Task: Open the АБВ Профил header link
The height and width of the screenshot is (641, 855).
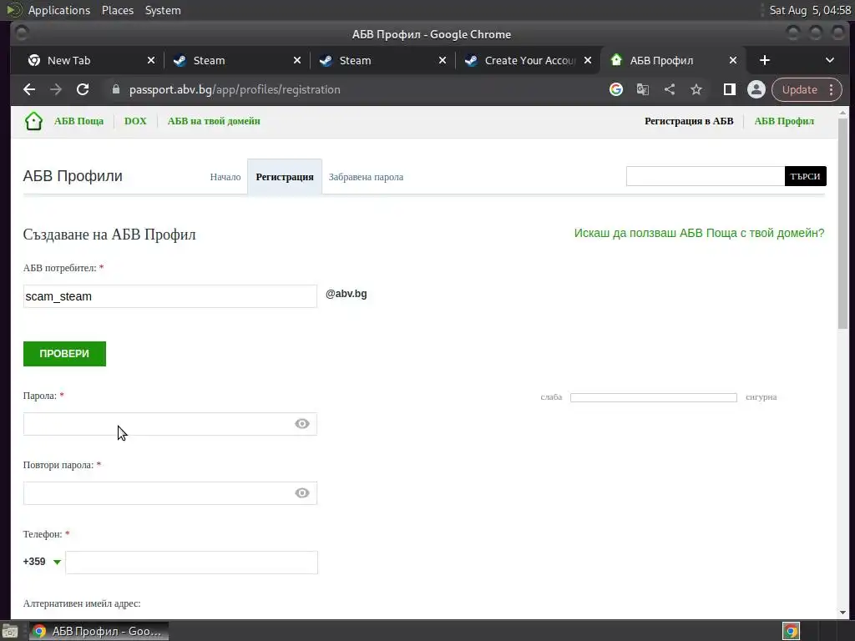Action: 784,121
